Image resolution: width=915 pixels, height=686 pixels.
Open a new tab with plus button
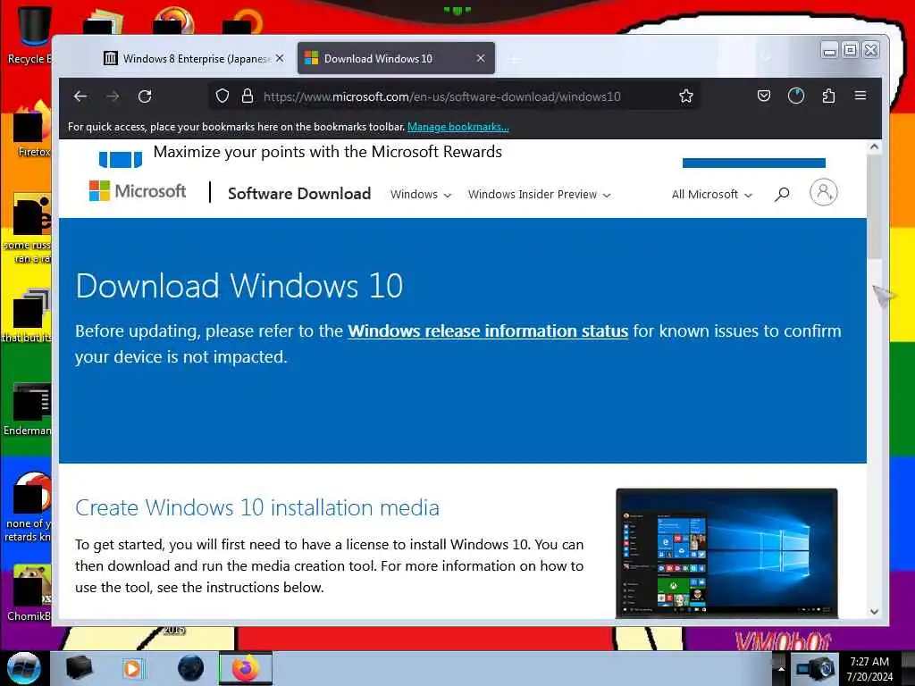click(x=514, y=59)
